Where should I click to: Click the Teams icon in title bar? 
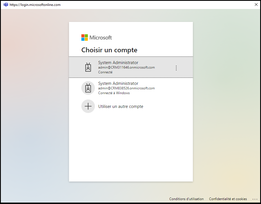click(6, 5)
